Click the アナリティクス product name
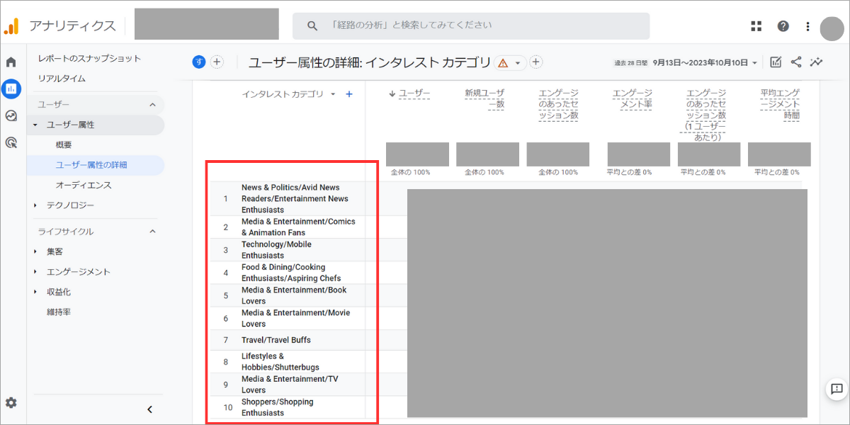 pyautogui.click(x=72, y=26)
